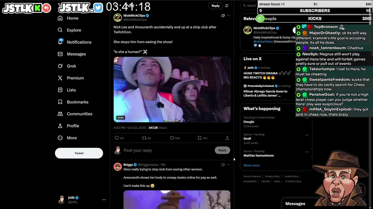Open options for Mattias Samuelsson trend
373x209 pixels.
pyautogui.click(x=307, y=152)
